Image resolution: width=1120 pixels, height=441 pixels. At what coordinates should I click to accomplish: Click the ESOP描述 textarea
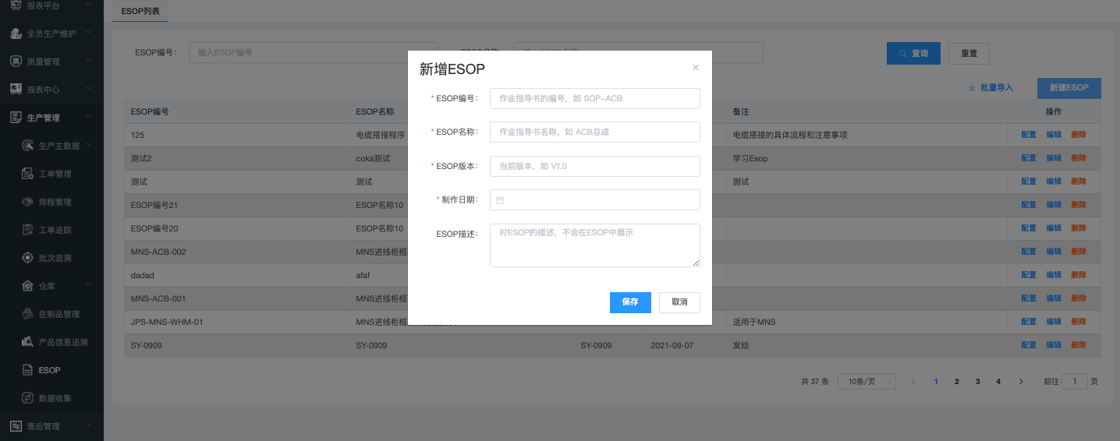[x=594, y=245]
